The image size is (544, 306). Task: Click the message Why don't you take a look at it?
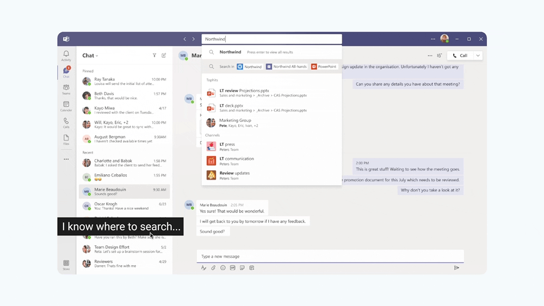click(430, 190)
